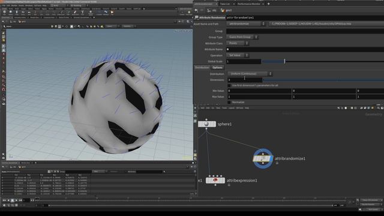Viewport: 384px width, 216px height.
Task: Click the play forward button in playbar
Action: point(16,200)
